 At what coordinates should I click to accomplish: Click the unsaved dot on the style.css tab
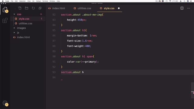click(x=119, y=8)
